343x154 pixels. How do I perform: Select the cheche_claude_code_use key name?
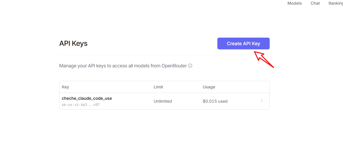[x=87, y=98]
